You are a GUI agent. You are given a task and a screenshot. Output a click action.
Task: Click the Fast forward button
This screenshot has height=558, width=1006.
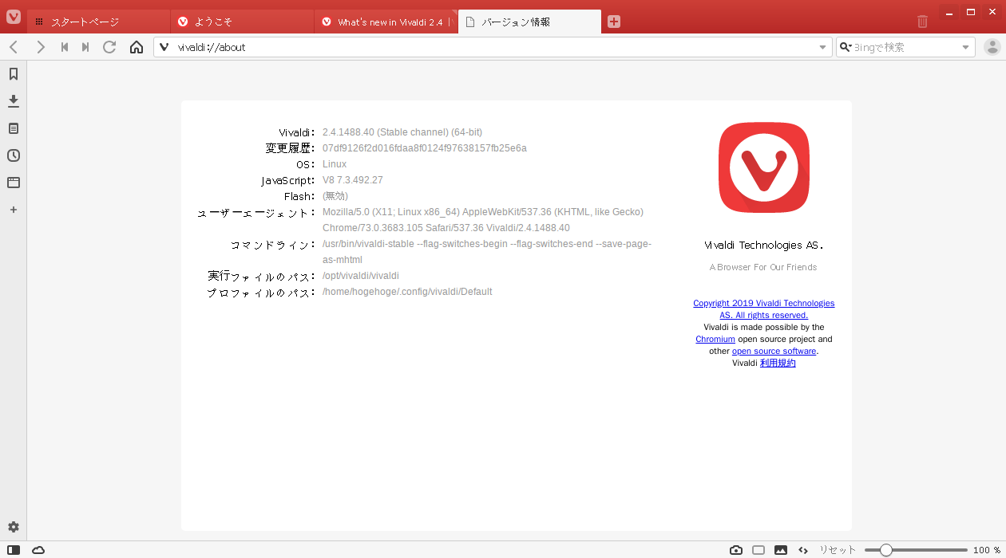pyautogui.click(x=85, y=47)
